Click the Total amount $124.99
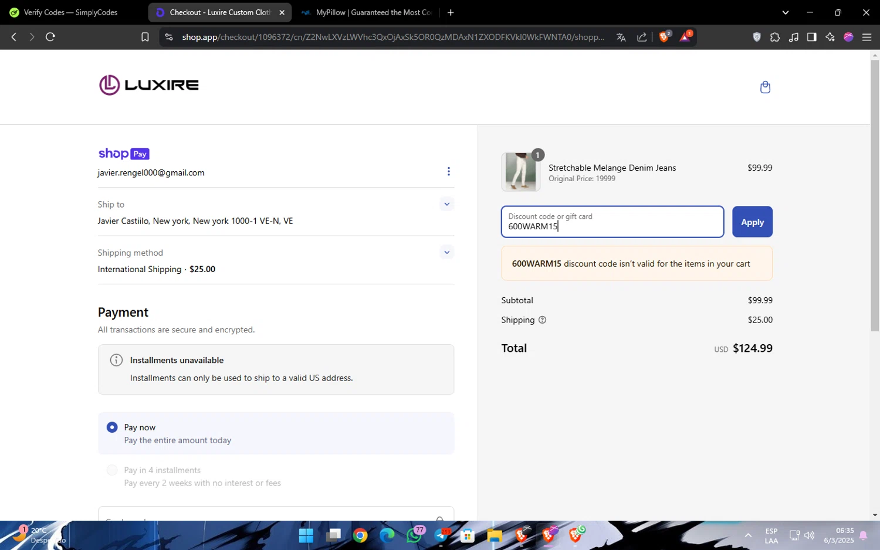The width and height of the screenshot is (880, 550). point(753,348)
